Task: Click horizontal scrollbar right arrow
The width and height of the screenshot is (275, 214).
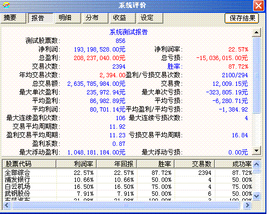Action: (x=248, y=205)
